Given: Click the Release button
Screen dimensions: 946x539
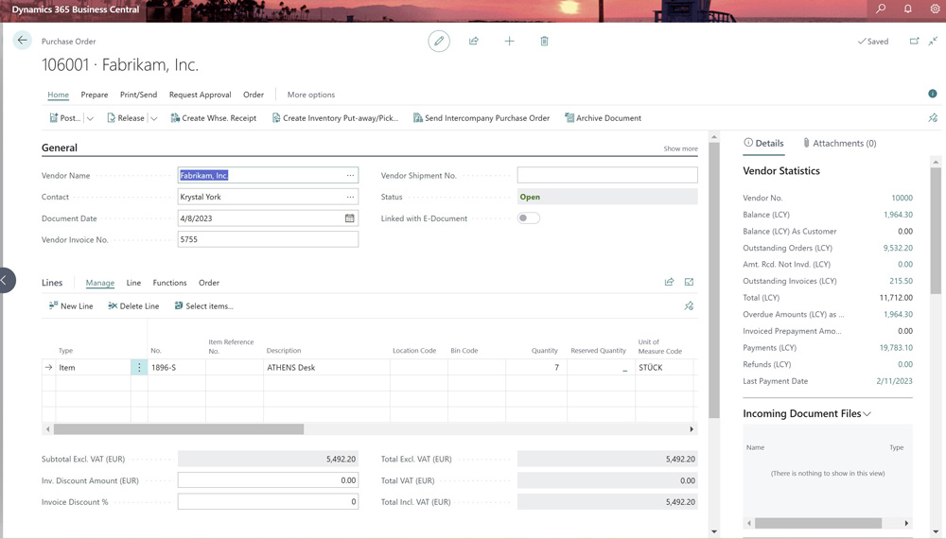Looking at the screenshot, I should coord(126,118).
